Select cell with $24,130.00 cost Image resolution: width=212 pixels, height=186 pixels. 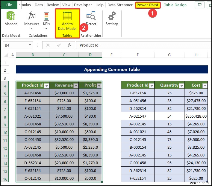[196, 163]
